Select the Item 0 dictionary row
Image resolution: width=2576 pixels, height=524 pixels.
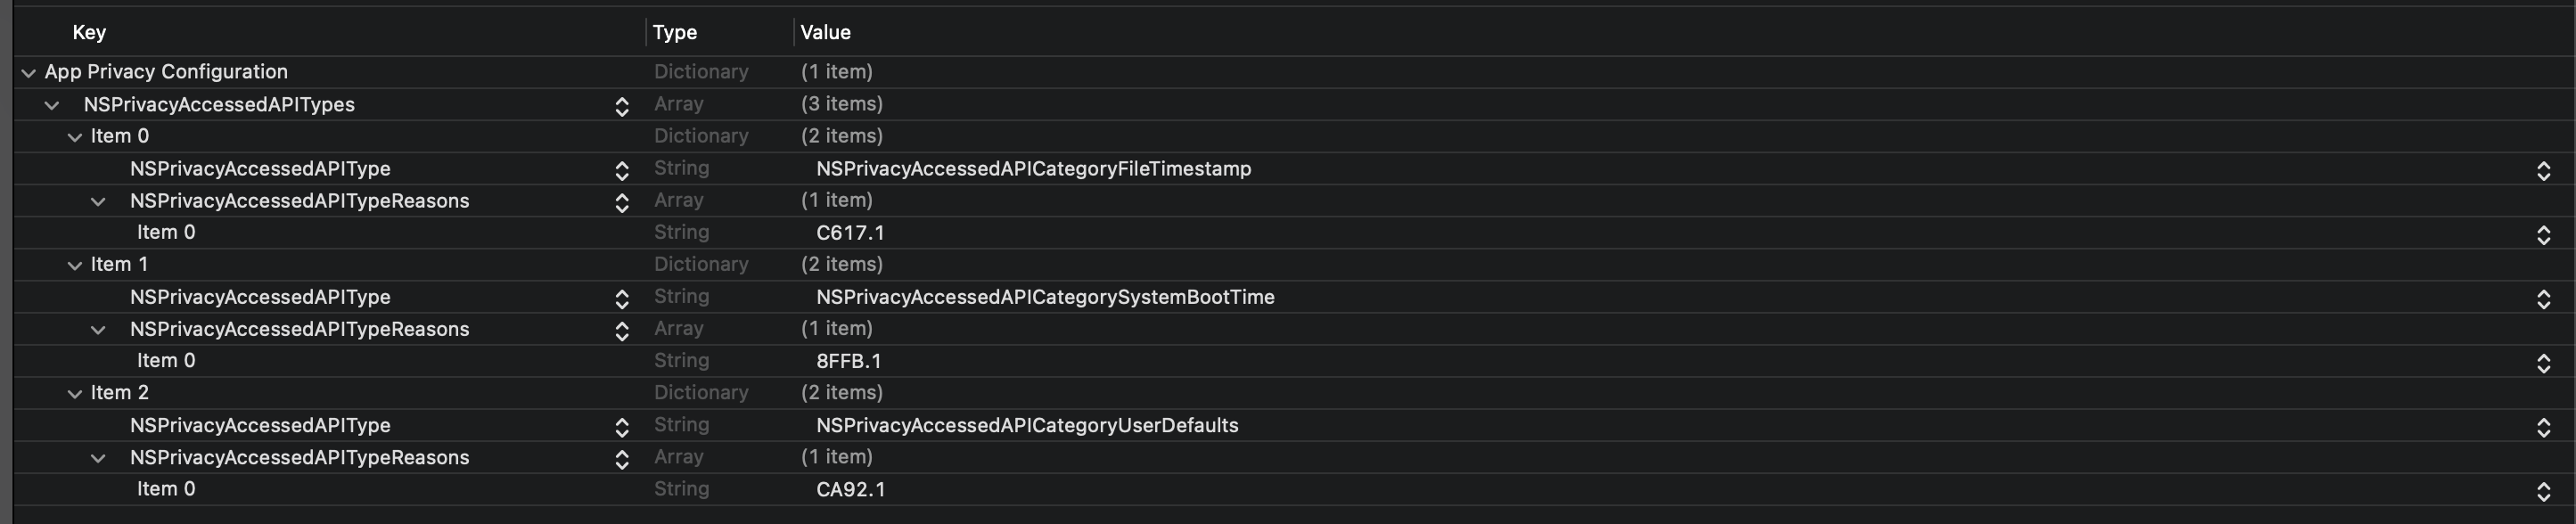click(x=120, y=136)
